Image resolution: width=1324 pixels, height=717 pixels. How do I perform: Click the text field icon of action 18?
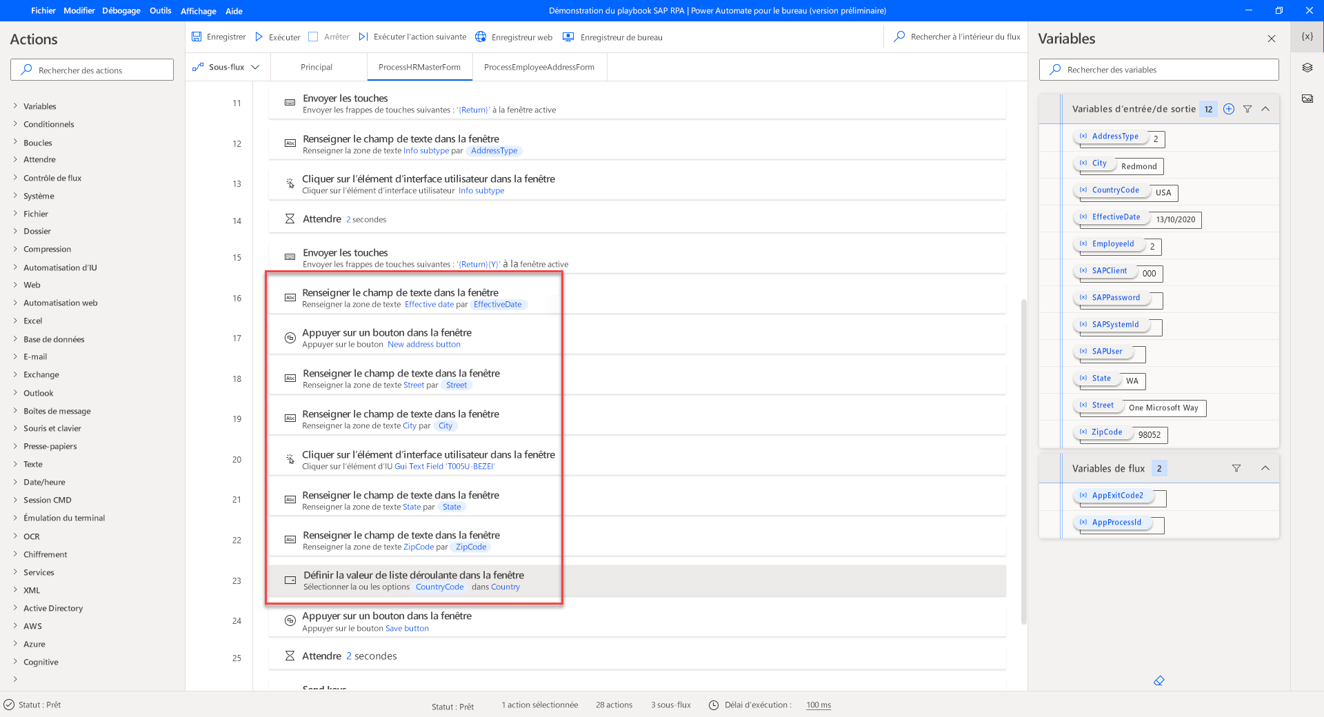[290, 378]
